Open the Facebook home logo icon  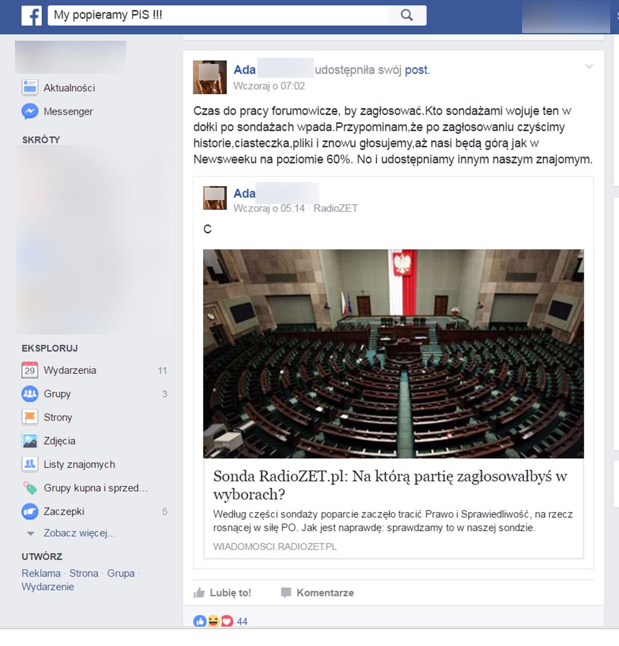[32, 16]
